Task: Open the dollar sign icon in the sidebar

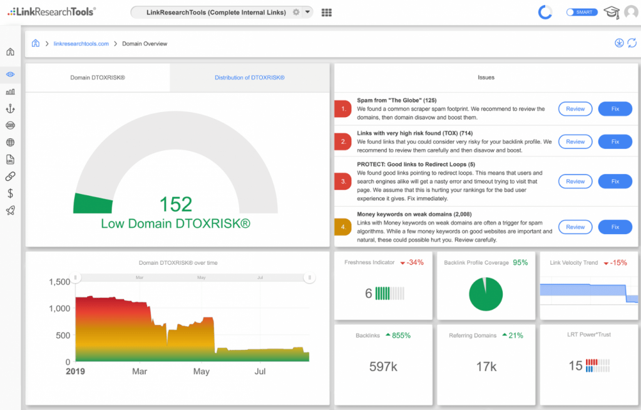Action: click(10, 193)
